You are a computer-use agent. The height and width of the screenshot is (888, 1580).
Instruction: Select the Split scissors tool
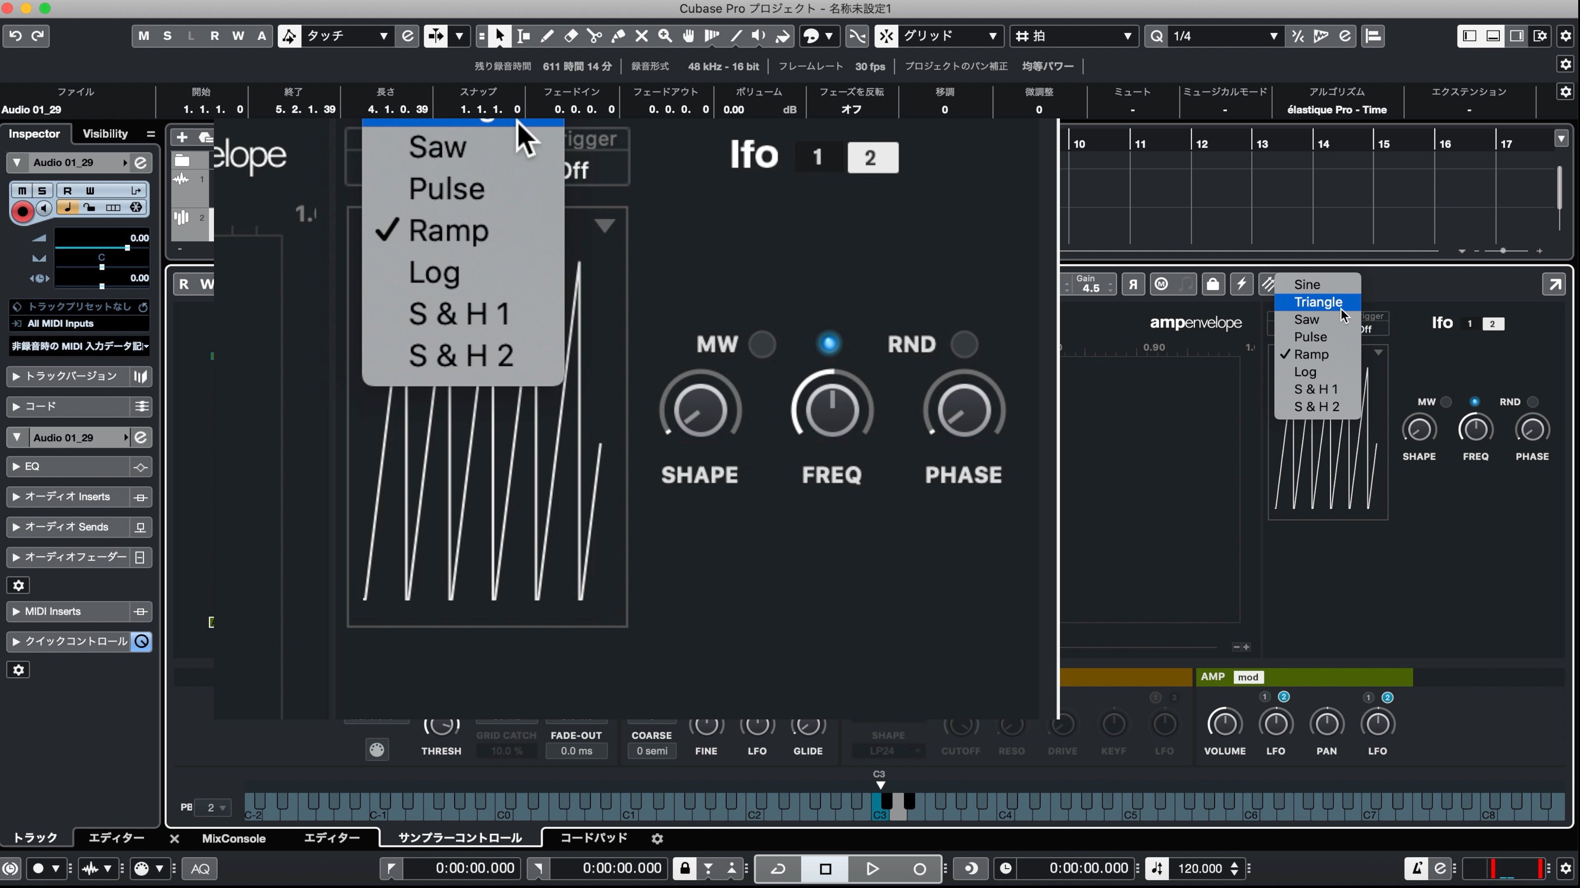pos(594,36)
